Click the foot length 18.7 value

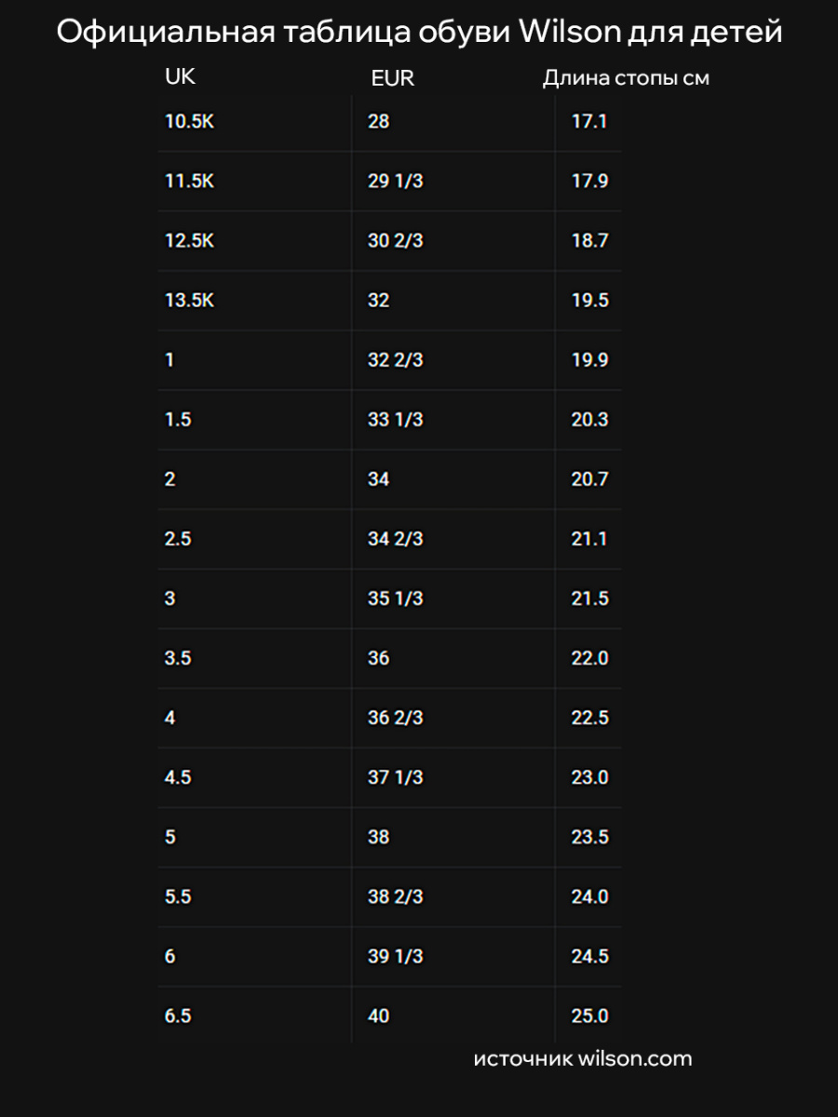[589, 240]
